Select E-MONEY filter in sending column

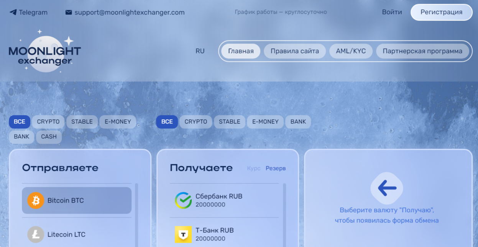[118, 122]
